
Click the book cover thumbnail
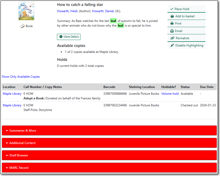pyautogui.click(x=26, y=11)
